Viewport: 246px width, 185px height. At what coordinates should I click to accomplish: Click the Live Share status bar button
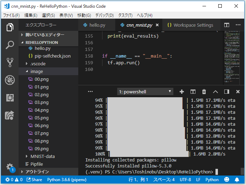pos(34,180)
